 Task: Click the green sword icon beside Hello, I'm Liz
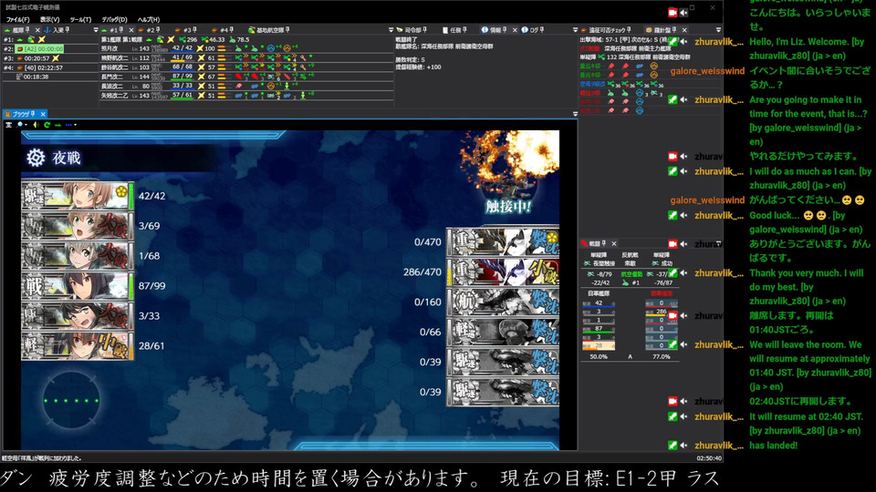click(673, 42)
